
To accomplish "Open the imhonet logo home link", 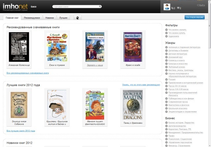I will pyautogui.click(x=15, y=7).
